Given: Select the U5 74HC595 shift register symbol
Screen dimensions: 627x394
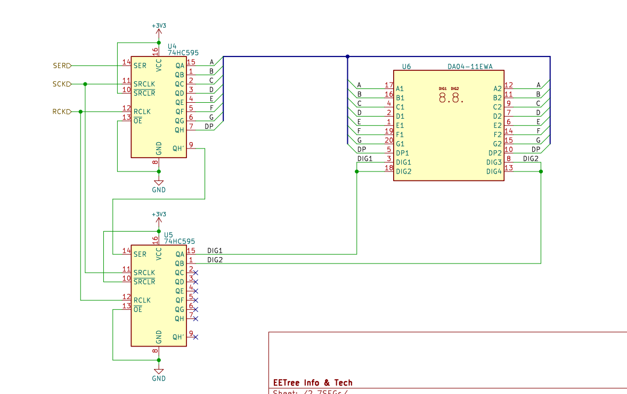Looking at the screenshot, I should [x=159, y=295].
